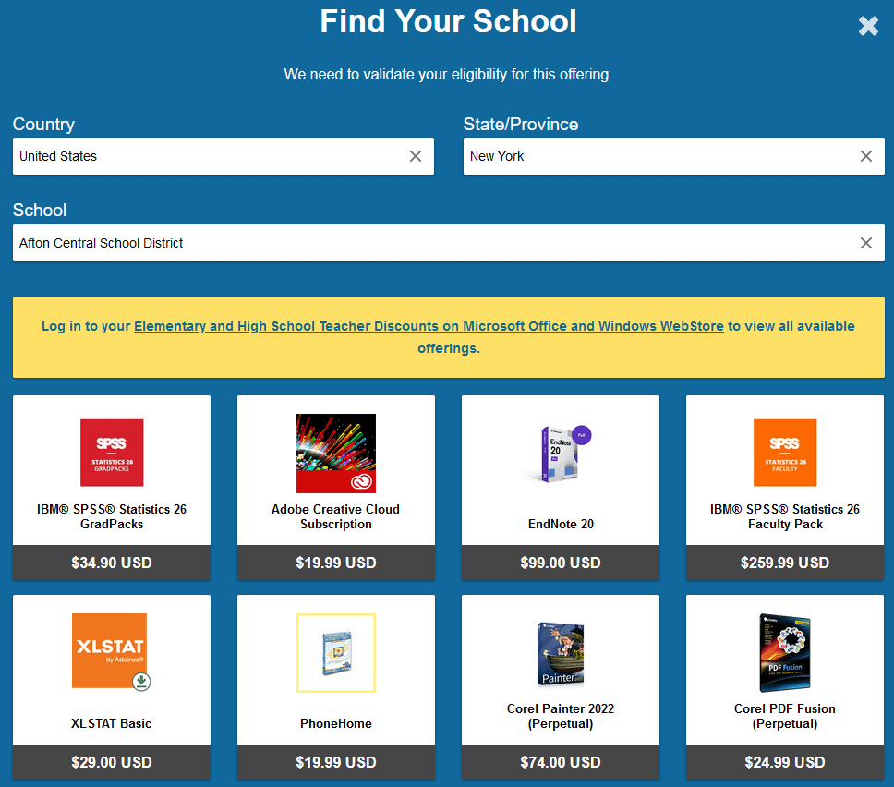
Task: Click the PhoneHome product thumbnail
Action: click(x=336, y=652)
